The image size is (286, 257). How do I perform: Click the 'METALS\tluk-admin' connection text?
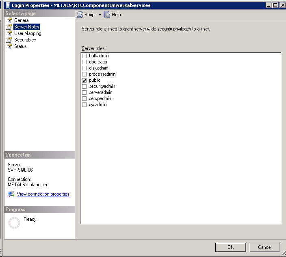pos(27,185)
